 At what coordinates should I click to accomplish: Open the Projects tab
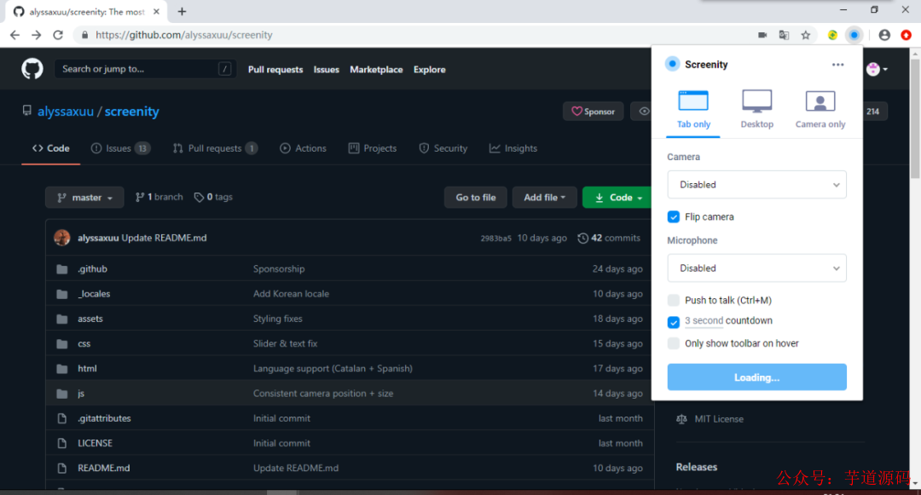coord(373,148)
